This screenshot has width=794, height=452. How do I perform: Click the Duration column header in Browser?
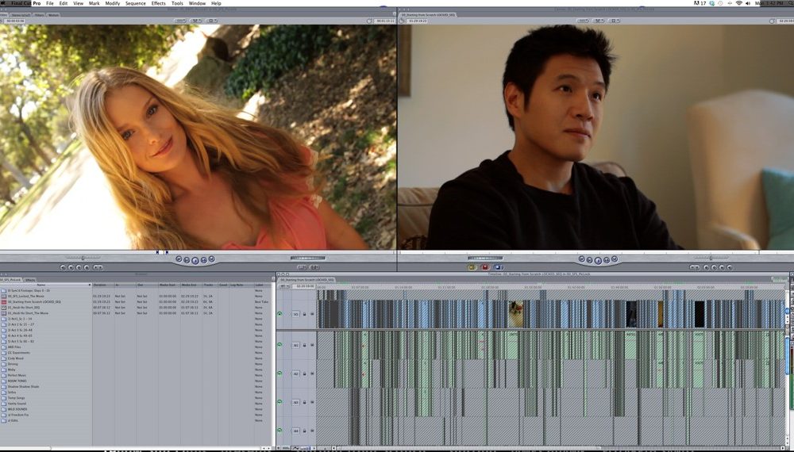point(100,285)
